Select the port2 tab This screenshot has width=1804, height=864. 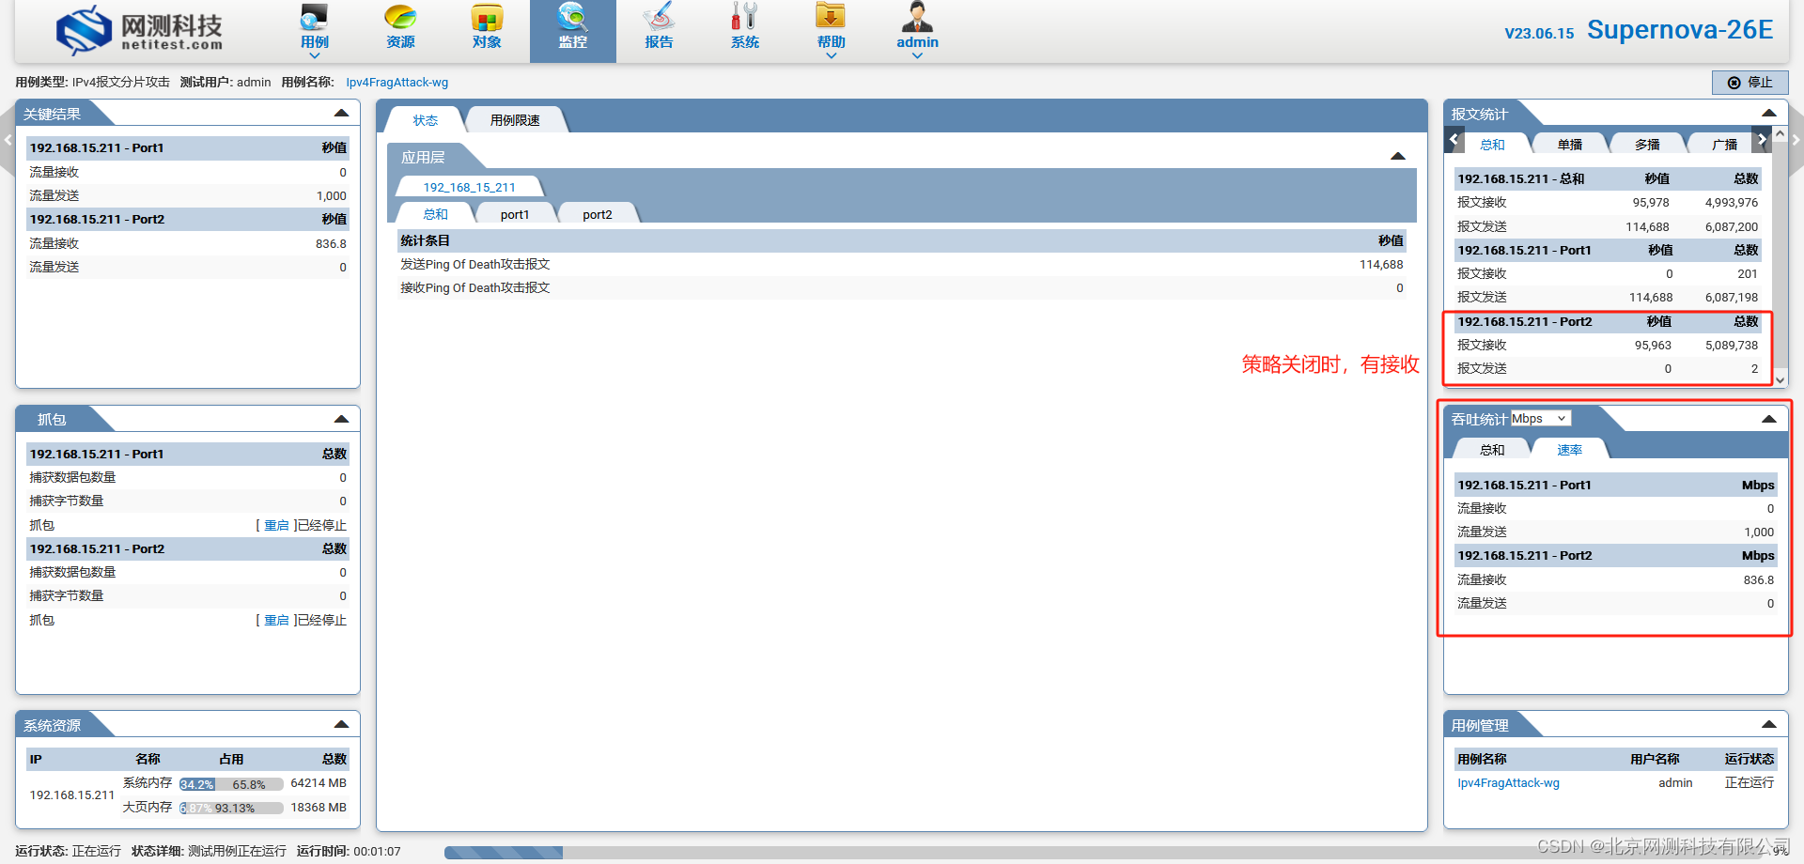pos(597,214)
